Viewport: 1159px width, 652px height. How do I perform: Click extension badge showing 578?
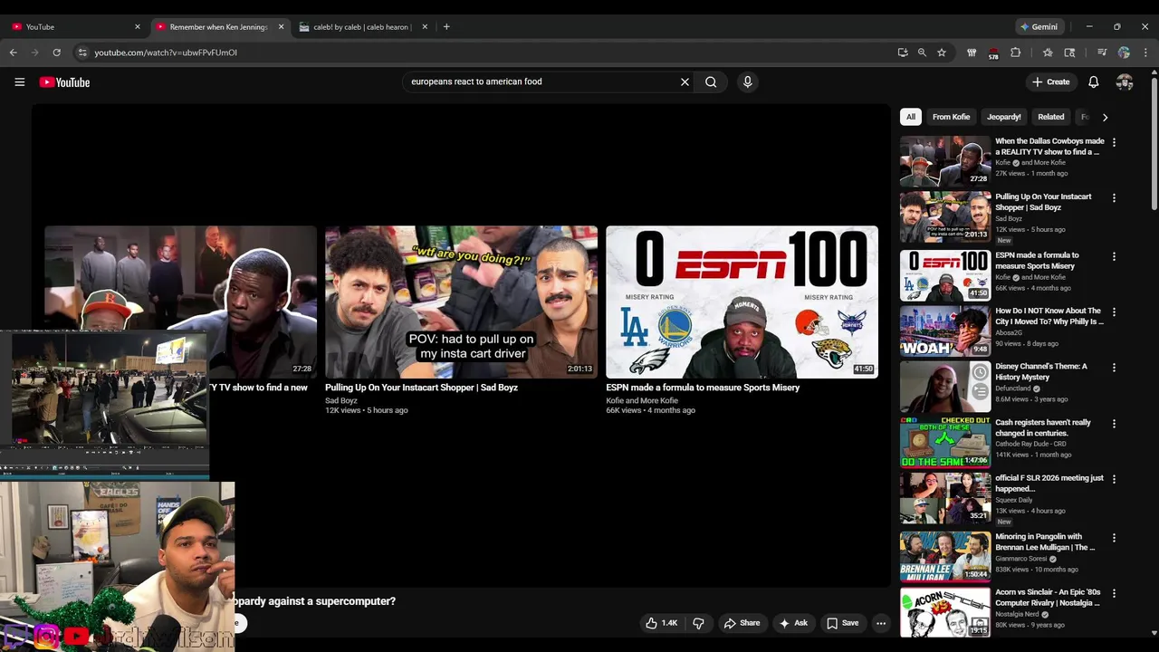click(993, 53)
